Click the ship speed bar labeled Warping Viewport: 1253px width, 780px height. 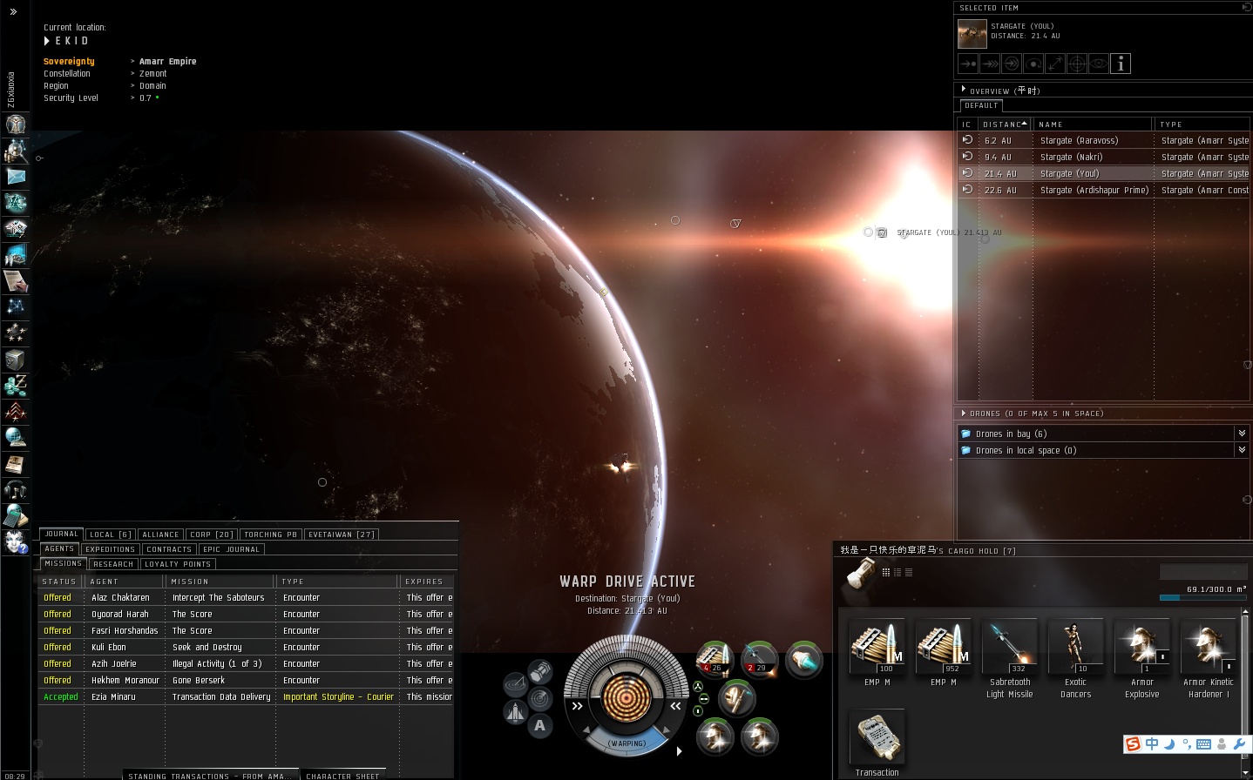pos(627,743)
